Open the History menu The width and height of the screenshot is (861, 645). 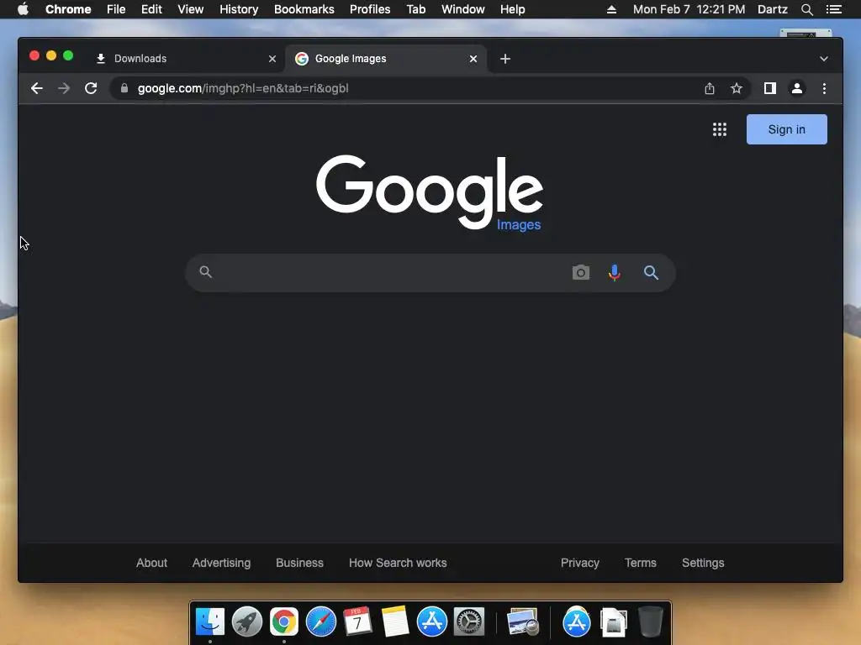239,9
